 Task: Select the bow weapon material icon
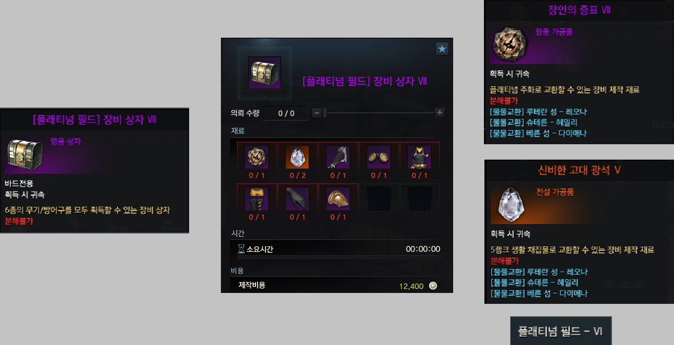[338, 158]
